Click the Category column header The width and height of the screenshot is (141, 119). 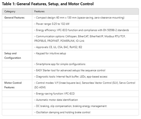pos(17,11)
